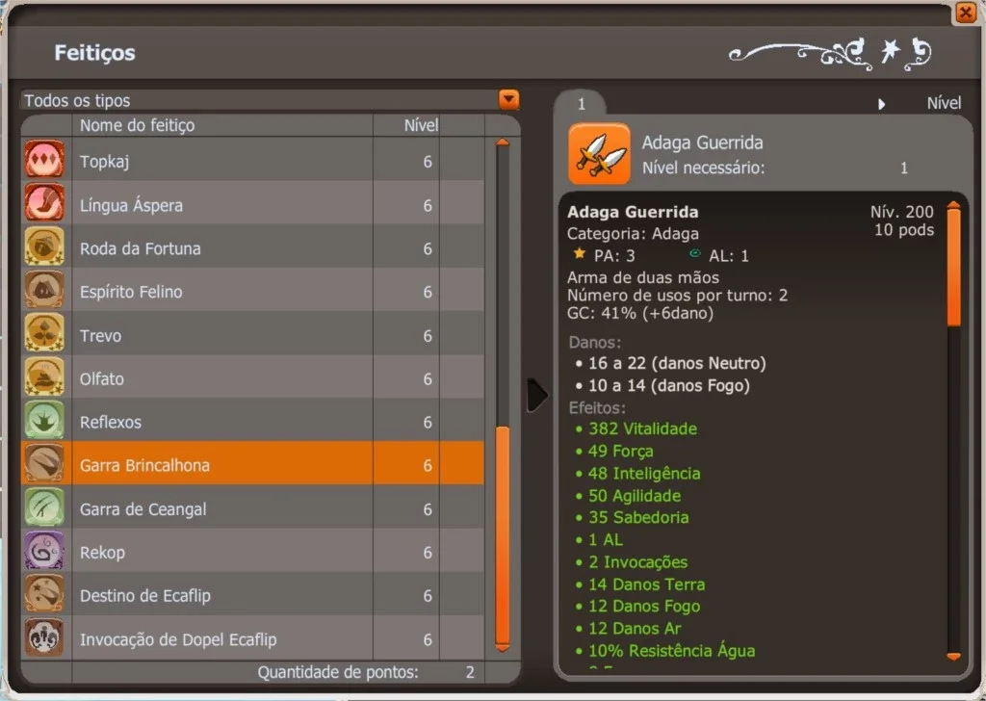The image size is (986, 701).
Task: Select the Rekop spell name
Action: coord(102,553)
